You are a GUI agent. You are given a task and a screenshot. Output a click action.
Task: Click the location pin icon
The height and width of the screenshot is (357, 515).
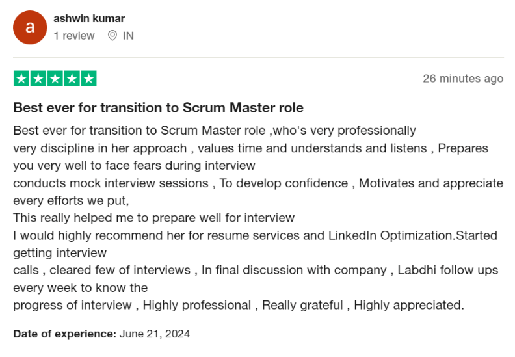click(x=112, y=36)
